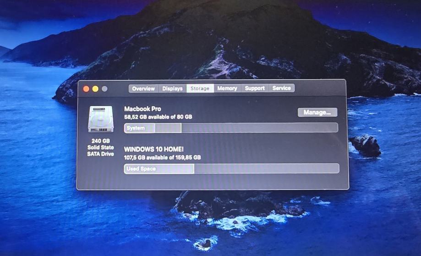Open the Displays tab
The width and height of the screenshot is (421, 256).
[x=172, y=89]
